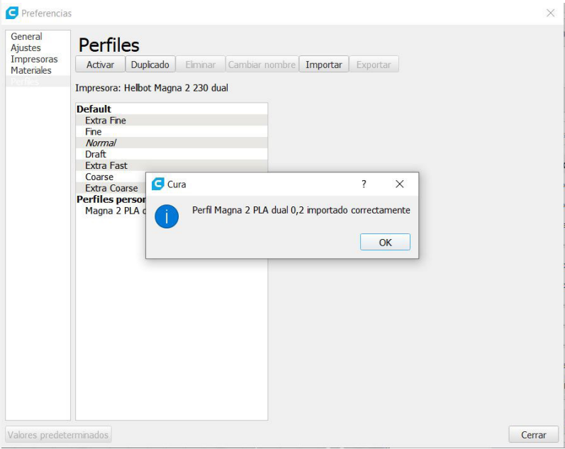Click the Cura logo in dialog title
The height and width of the screenshot is (449, 565).
click(x=158, y=184)
